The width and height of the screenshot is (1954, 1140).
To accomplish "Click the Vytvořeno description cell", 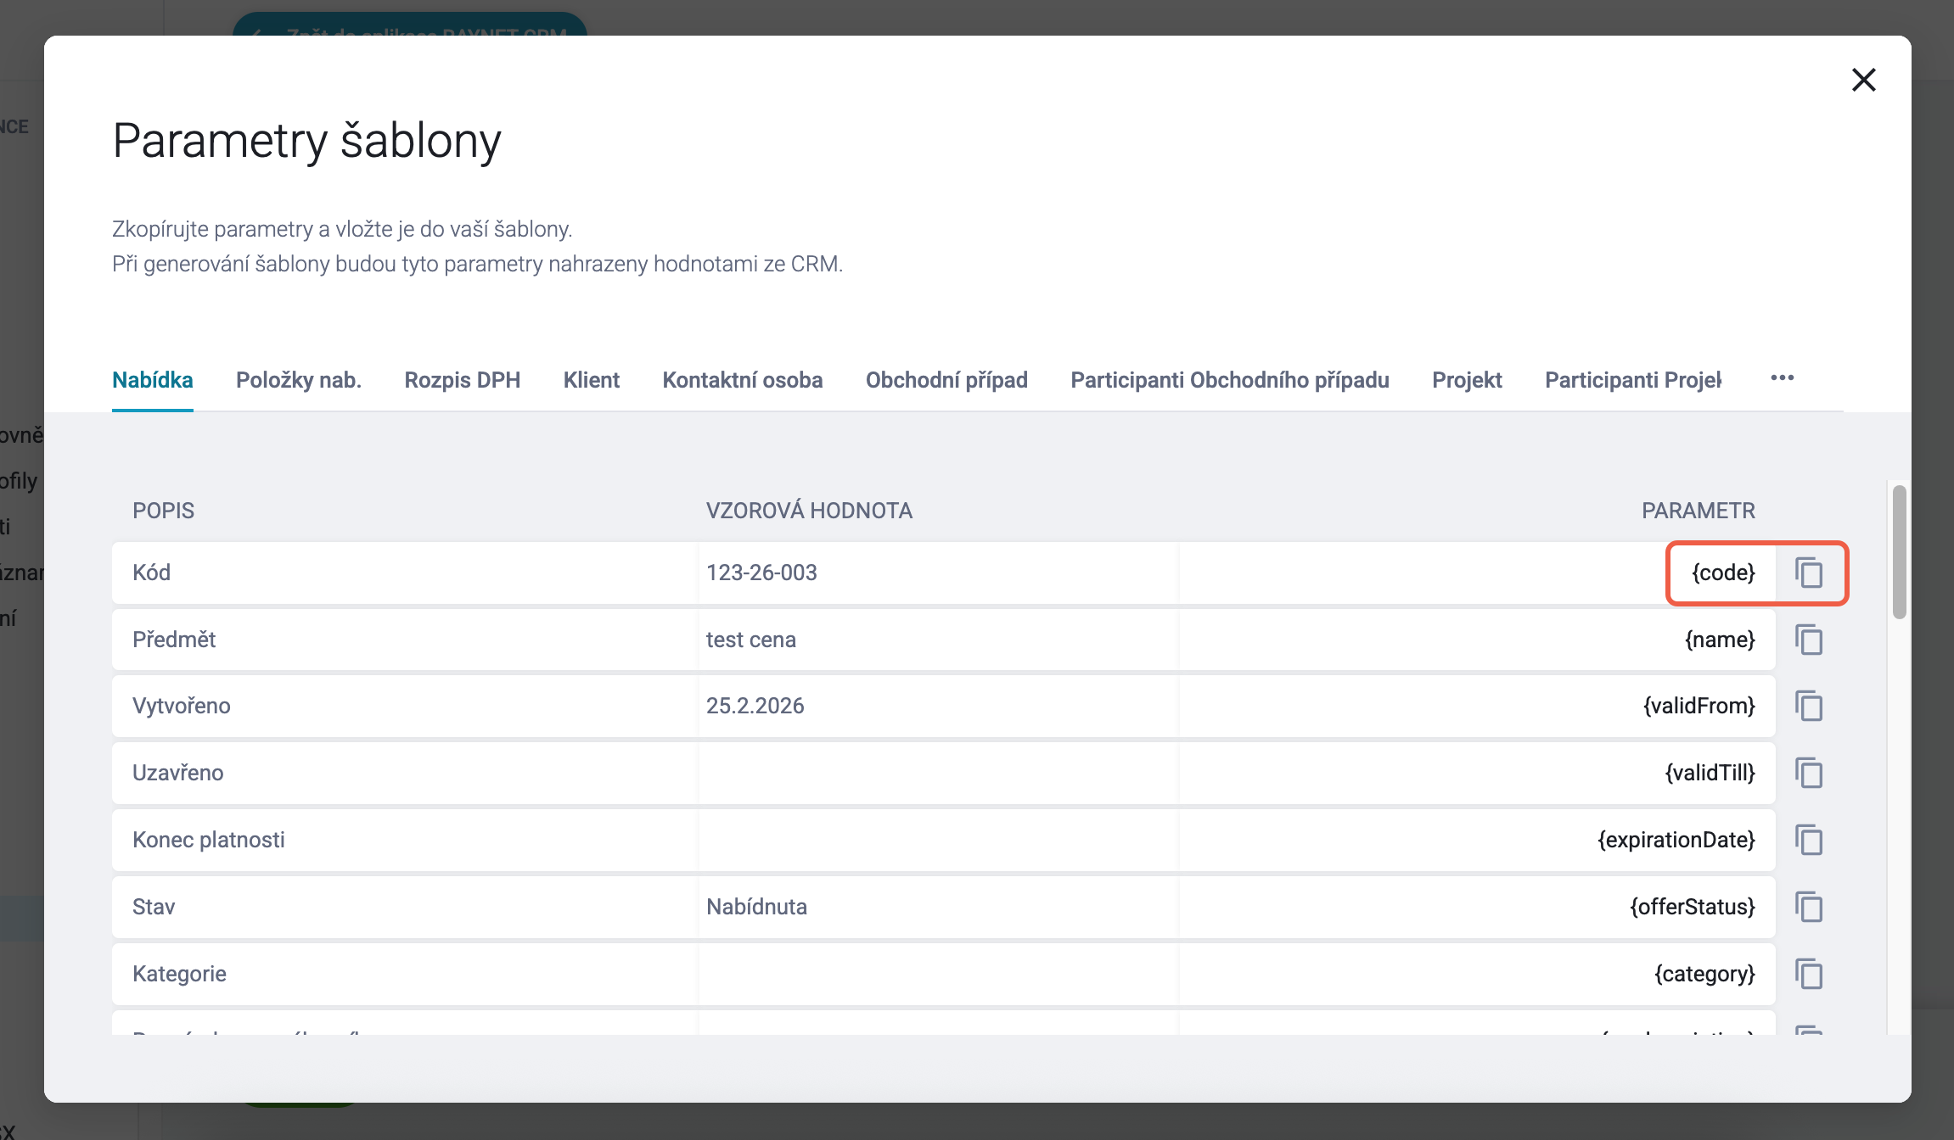I will pos(405,706).
